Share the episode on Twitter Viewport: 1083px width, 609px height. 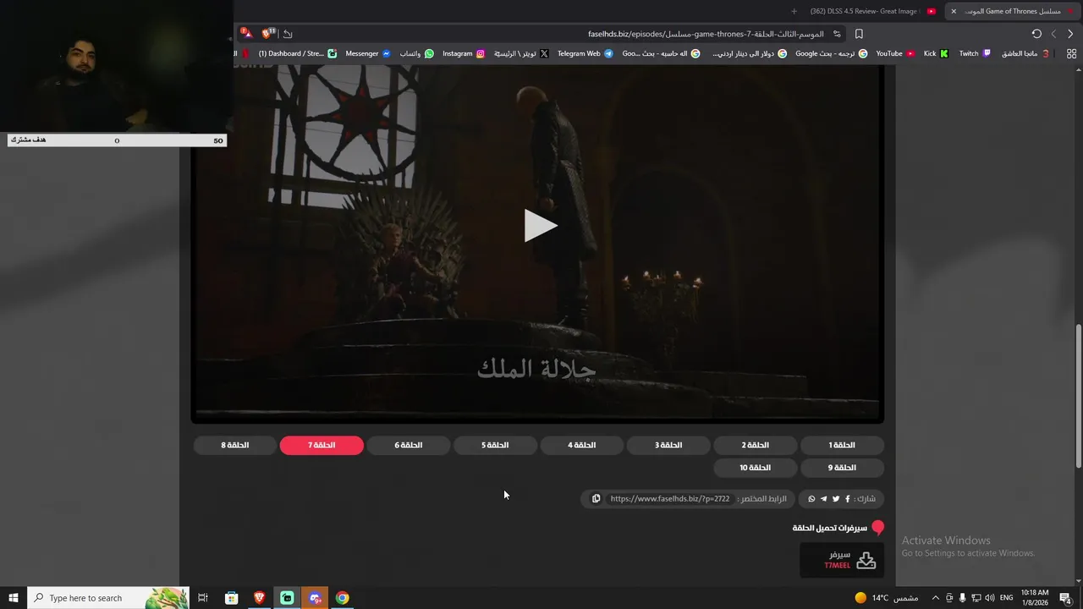[836, 499]
